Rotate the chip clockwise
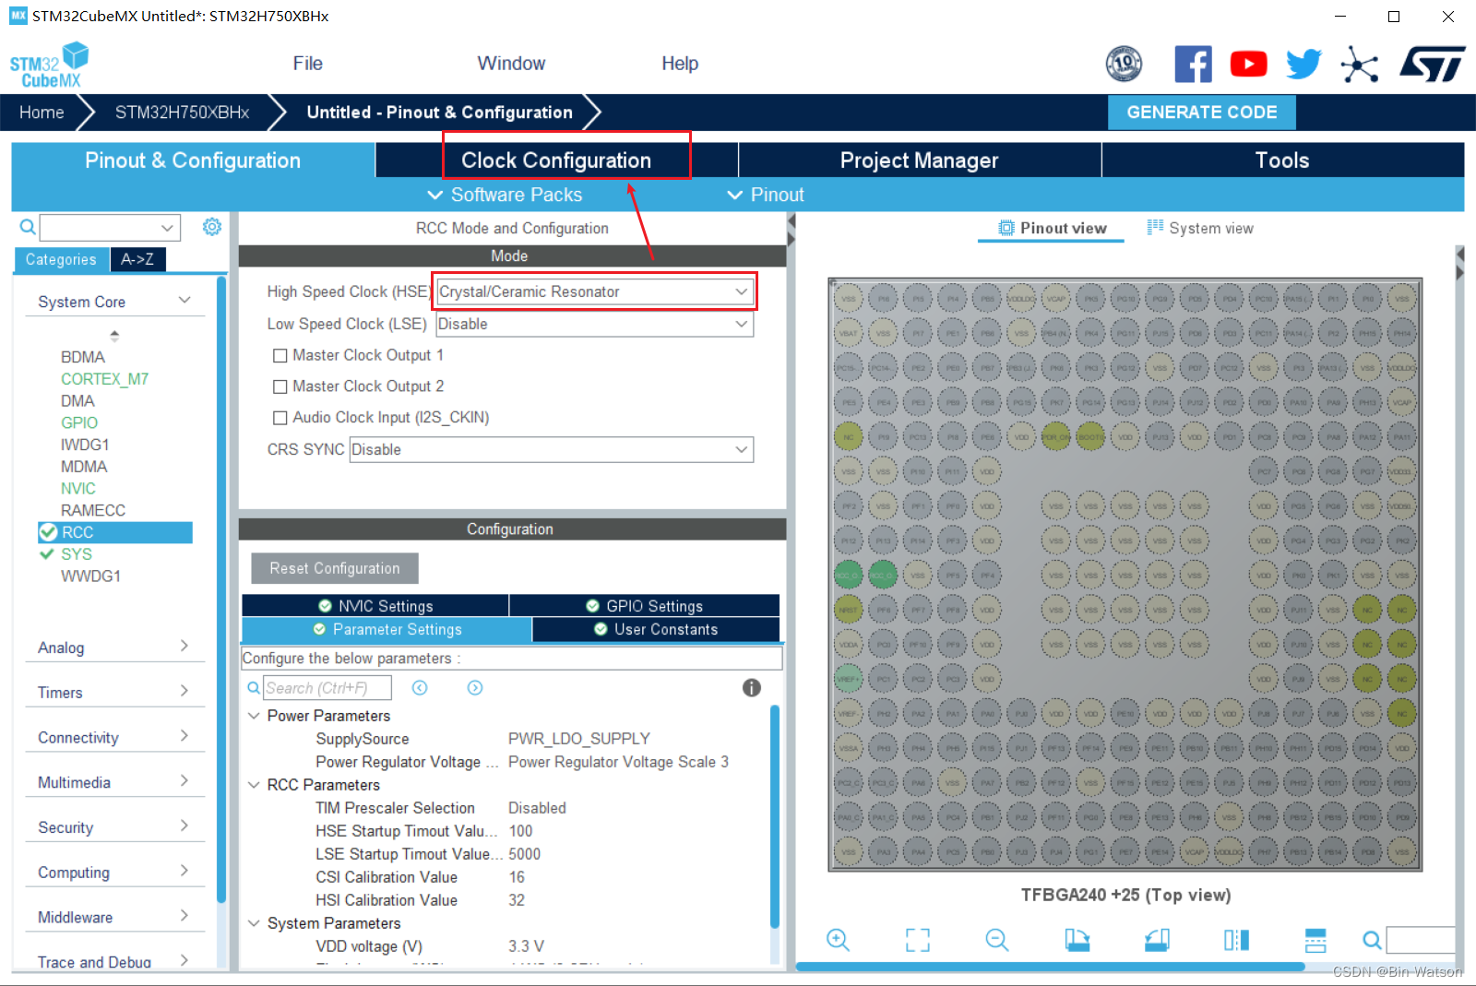1476x986 pixels. 1077,940
